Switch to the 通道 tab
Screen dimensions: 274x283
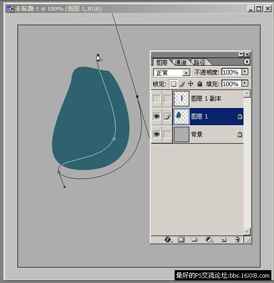[x=181, y=62]
